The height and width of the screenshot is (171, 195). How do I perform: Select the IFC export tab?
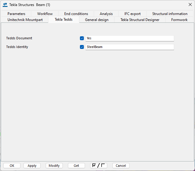(x=133, y=14)
